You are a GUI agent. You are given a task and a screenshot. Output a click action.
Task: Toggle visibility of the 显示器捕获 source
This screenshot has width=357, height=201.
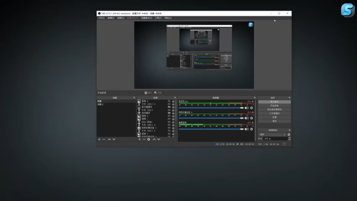pos(169,107)
